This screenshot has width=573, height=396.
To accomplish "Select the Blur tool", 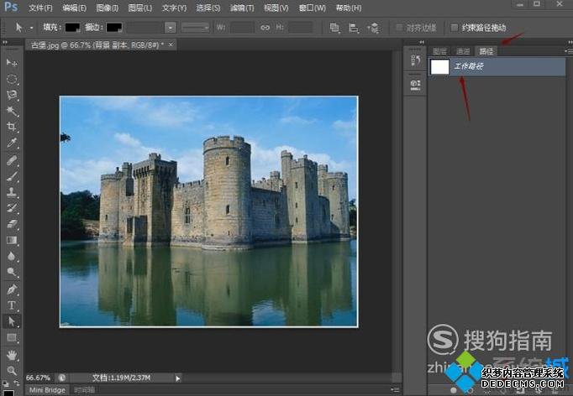I will point(12,256).
